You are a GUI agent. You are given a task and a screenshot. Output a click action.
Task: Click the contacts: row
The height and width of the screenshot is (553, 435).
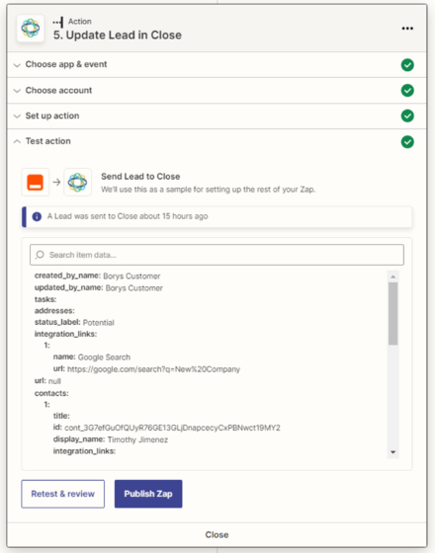click(x=51, y=393)
